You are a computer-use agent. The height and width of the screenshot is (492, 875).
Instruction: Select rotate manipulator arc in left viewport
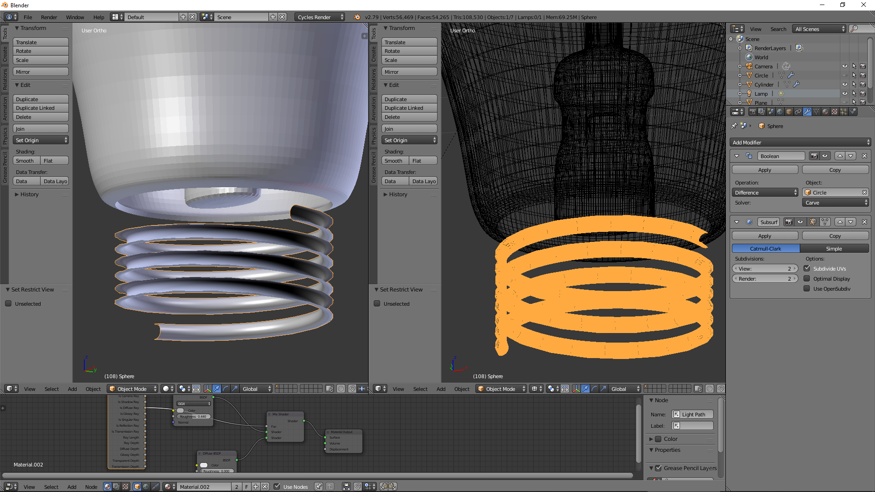226,389
